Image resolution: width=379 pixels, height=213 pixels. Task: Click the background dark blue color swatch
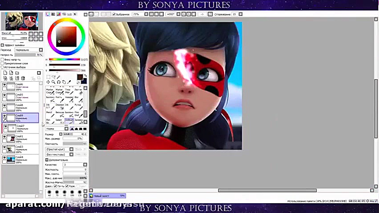point(84,81)
